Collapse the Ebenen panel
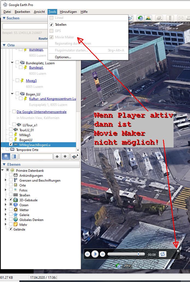 tap(4, 164)
